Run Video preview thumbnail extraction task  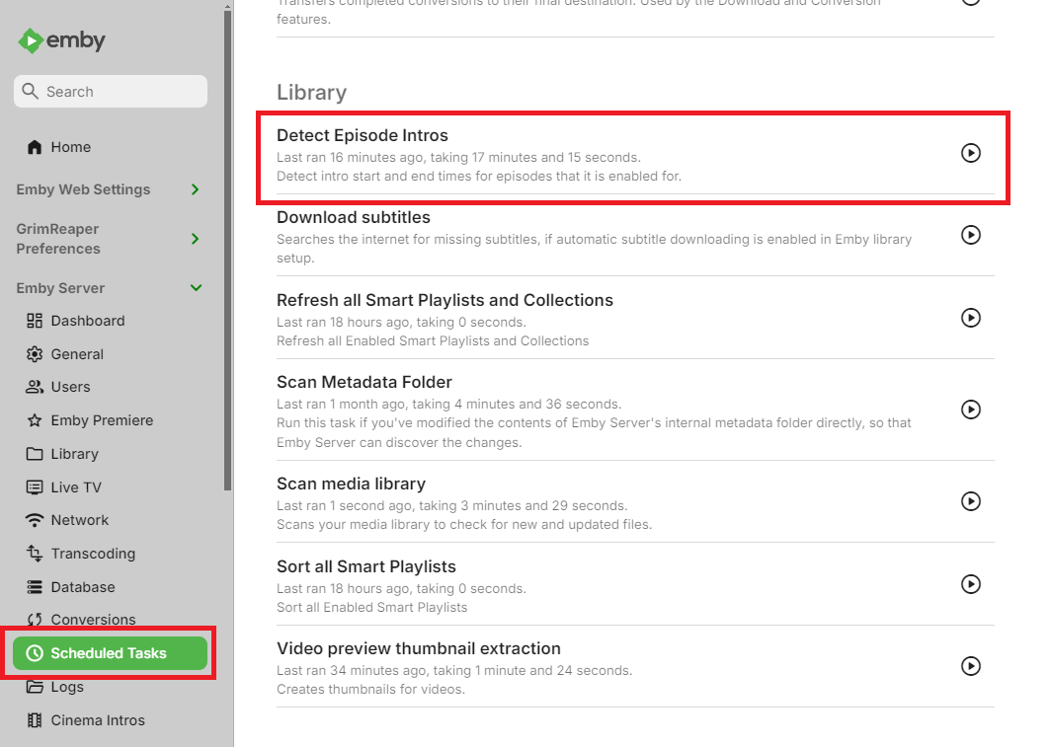tap(971, 666)
